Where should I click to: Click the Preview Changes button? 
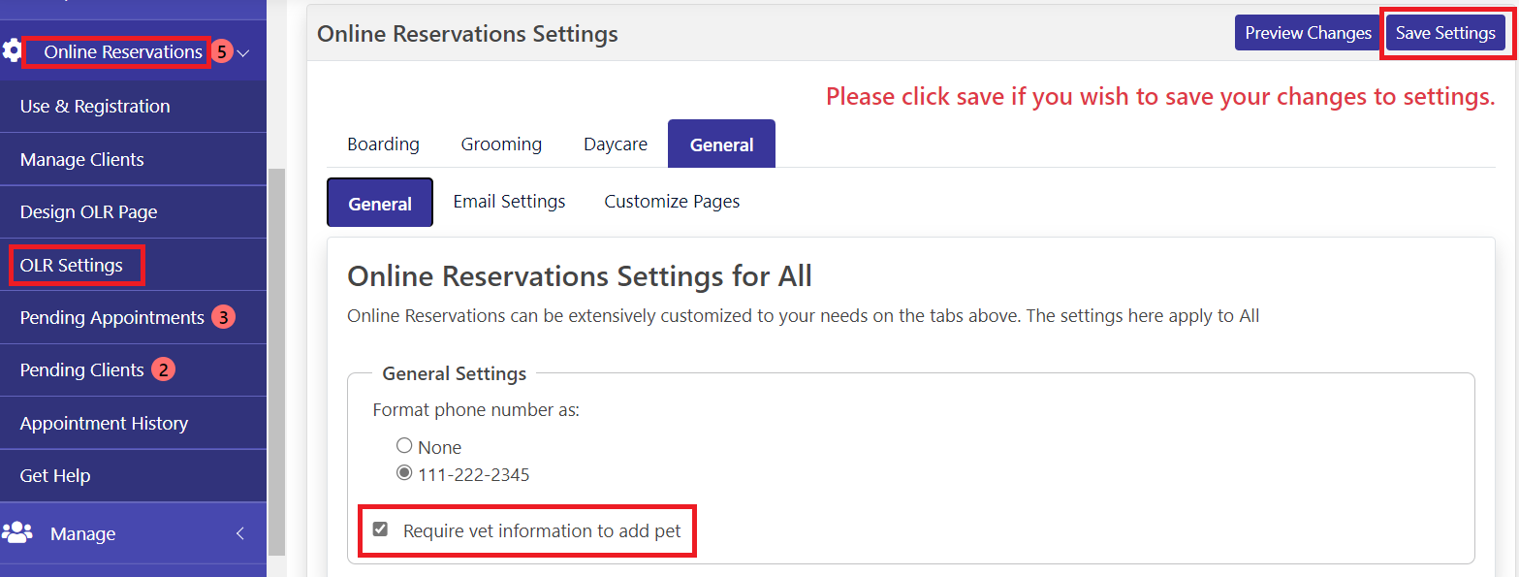click(1308, 33)
